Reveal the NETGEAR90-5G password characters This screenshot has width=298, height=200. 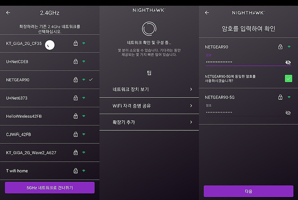coord(288,113)
